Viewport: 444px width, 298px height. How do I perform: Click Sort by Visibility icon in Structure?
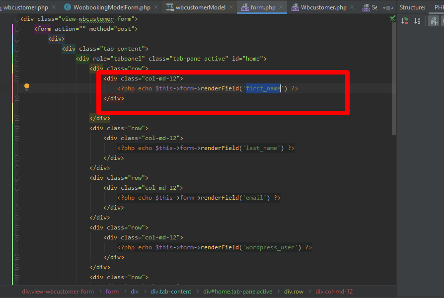click(404, 21)
